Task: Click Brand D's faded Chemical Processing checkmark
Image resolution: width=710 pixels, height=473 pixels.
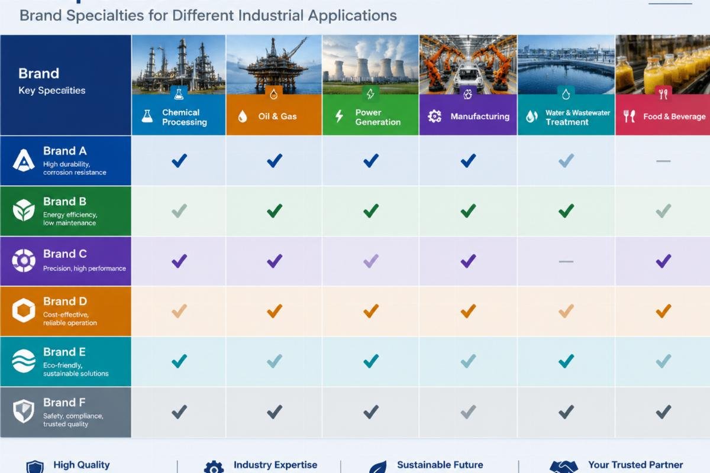Action: [179, 310]
